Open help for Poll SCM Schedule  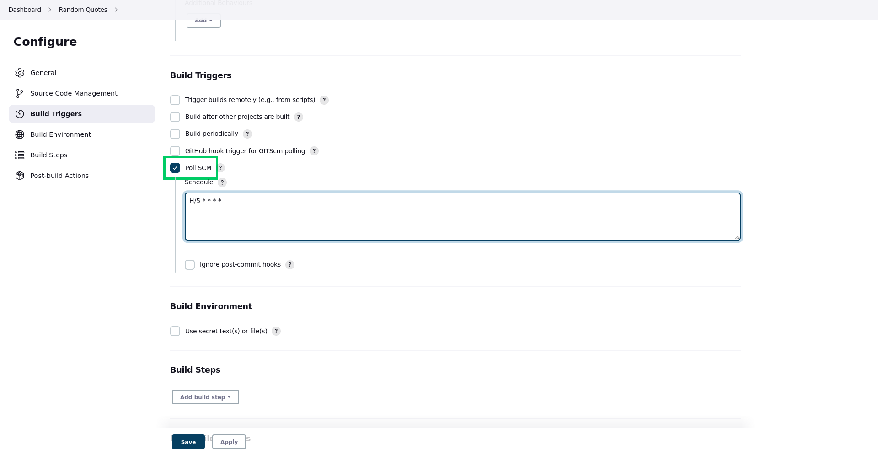[x=222, y=182]
